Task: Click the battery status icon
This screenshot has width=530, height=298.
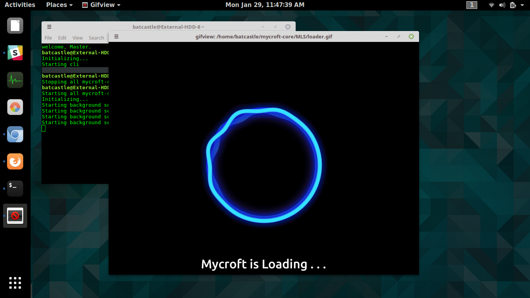Action: pyautogui.click(x=513, y=5)
